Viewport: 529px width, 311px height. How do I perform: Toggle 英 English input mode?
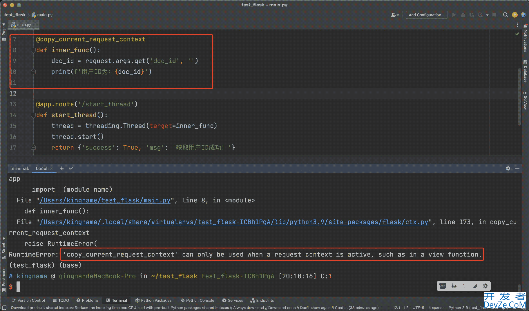pos(454,286)
